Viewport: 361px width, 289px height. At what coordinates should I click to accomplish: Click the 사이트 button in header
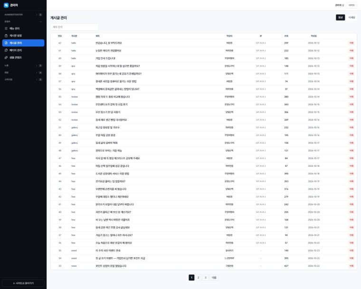(x=351, y=5)
